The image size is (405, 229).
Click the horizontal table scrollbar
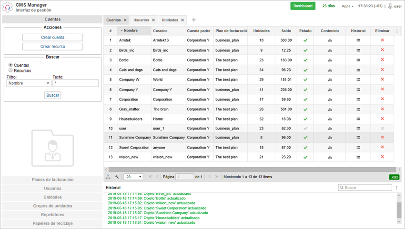point(252,169)
